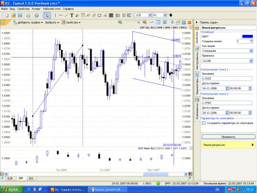Select the vertical line drawing tool

pos(55,15)
